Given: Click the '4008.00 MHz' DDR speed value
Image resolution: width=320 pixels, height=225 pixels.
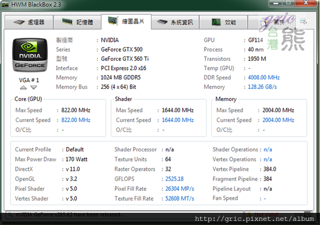Looking at the screenshot, I should (x=264, y=77).
